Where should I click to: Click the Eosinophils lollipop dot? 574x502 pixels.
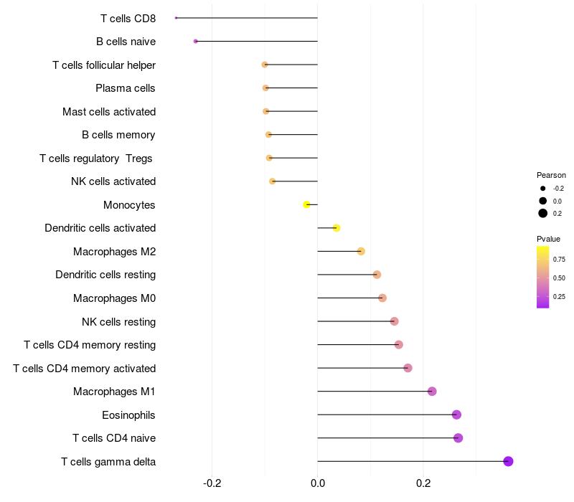[x=456, y=415]
